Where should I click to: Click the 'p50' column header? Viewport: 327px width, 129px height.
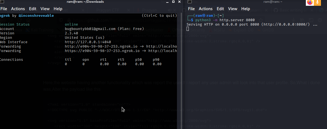click(x=138, y=59)
